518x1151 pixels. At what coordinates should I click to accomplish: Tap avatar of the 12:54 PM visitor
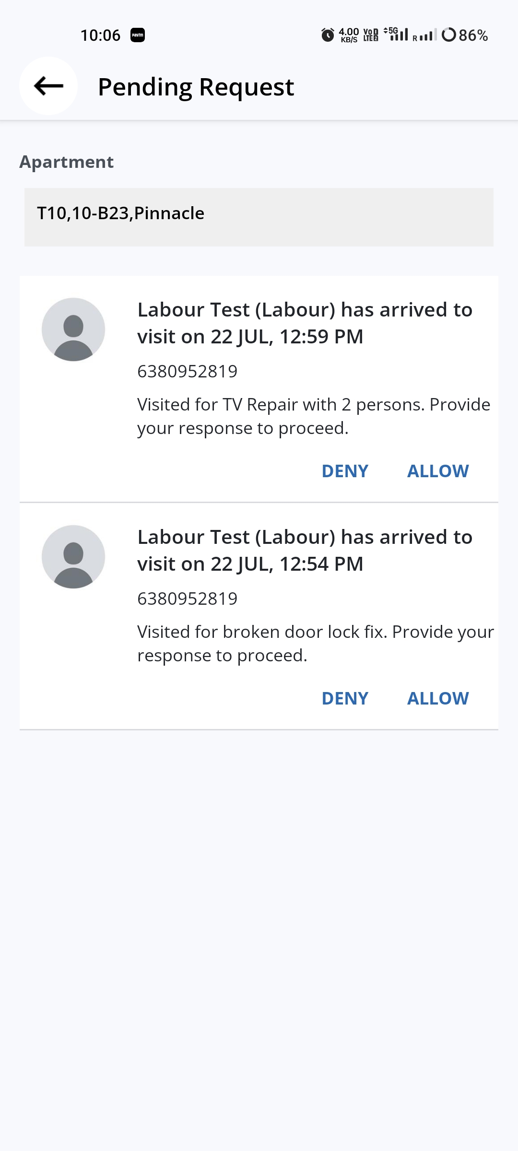73,557
